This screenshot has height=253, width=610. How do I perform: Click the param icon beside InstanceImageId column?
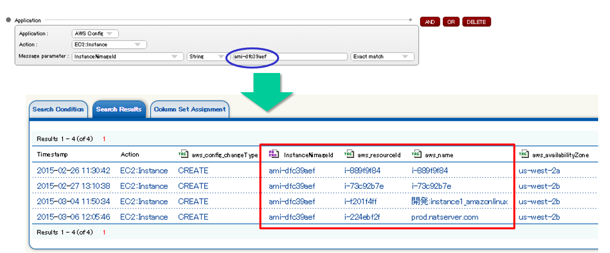coord(273,154)
